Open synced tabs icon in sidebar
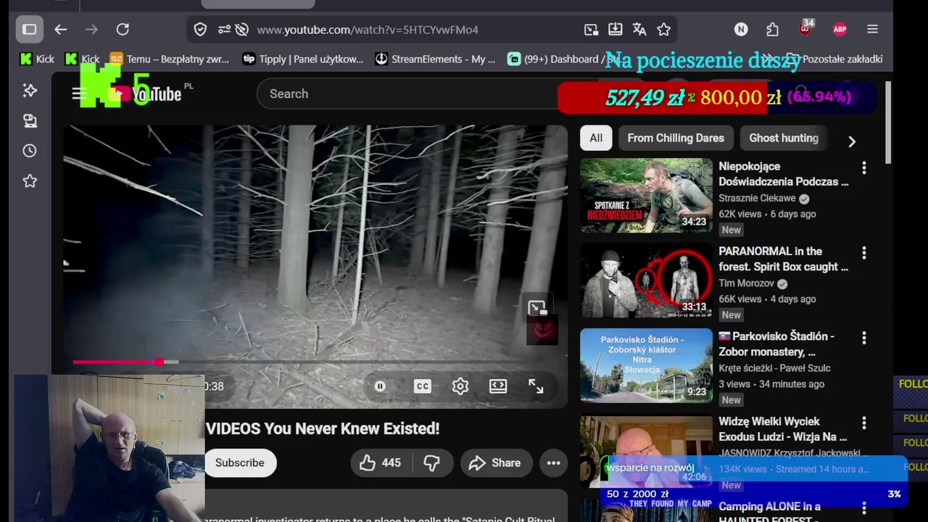 click(x=30, y=121)
